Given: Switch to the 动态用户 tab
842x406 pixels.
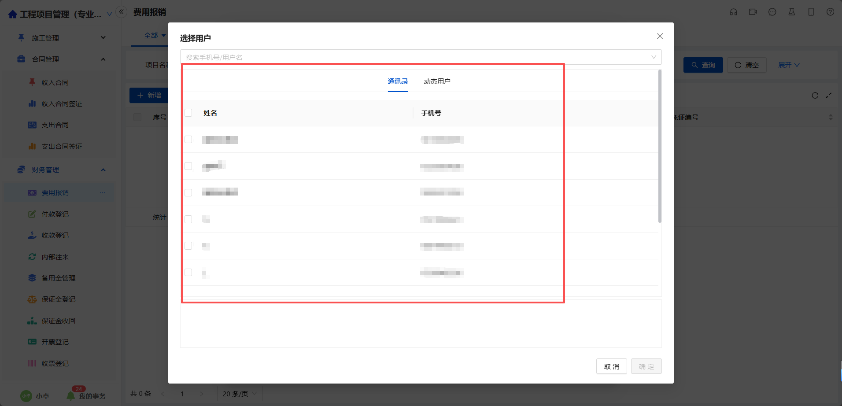Looking at the screenshot, I should [x=437, y=81].
